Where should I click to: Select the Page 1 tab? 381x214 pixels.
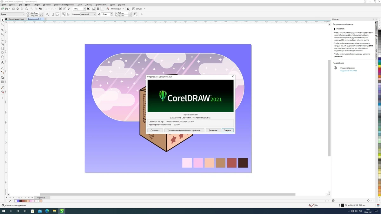pyautogui.click(x=42, y=198)
